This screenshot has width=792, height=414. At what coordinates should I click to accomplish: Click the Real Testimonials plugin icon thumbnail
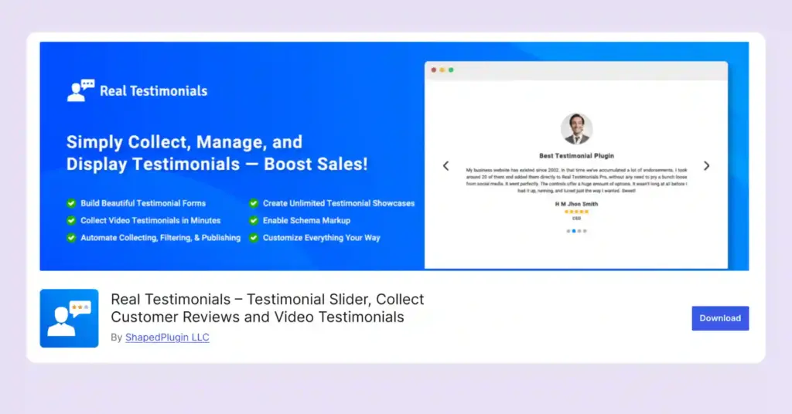pyautogui.click(x=69, y=318)
